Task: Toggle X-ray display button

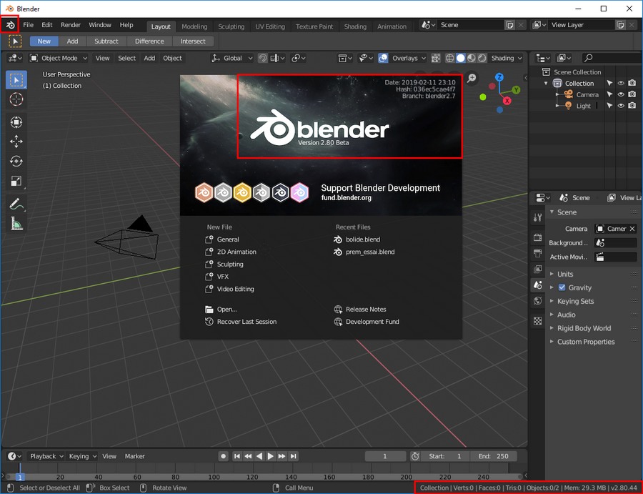Action: (436, 58)
